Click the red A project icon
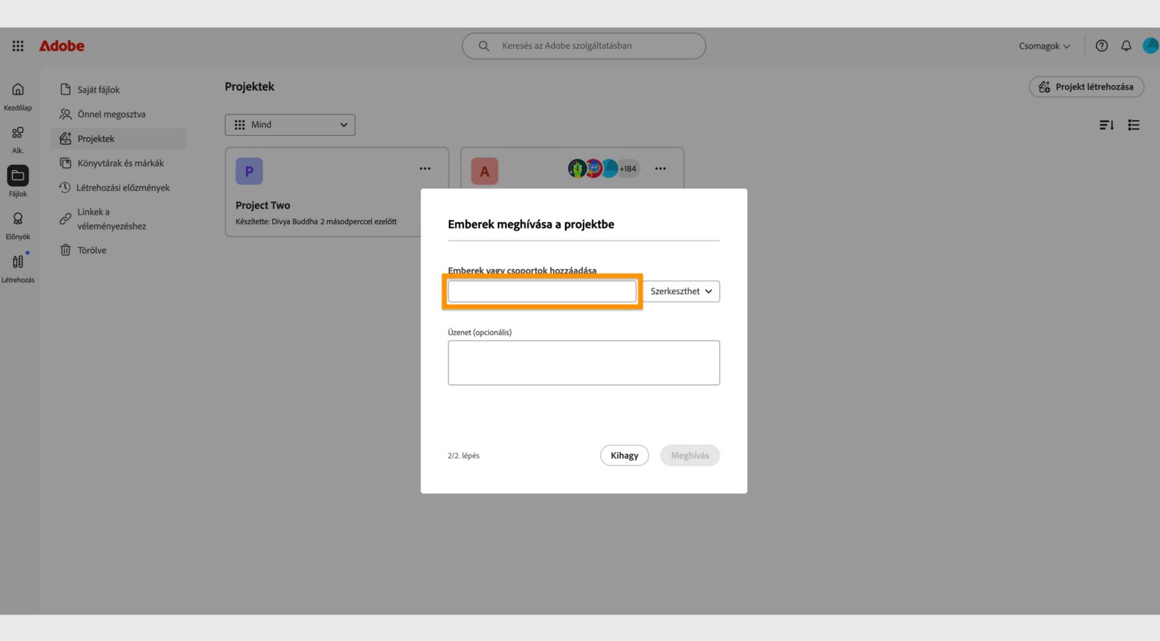 pos(485,171)
